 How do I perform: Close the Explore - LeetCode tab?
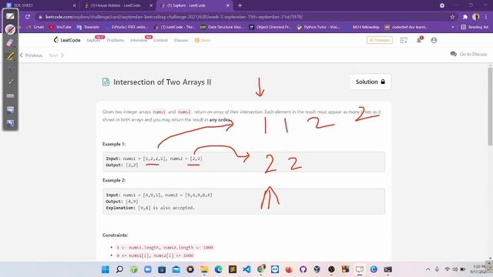(228, 5)
